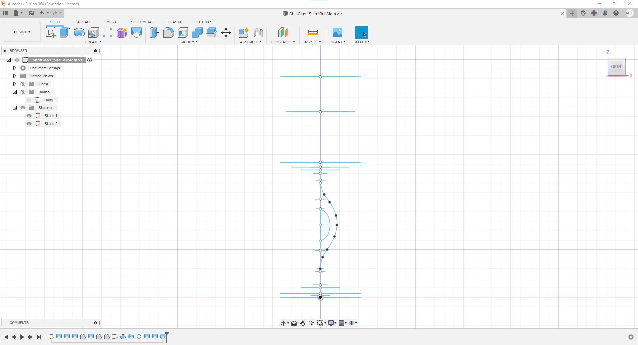Screen dimensions: 638x345
Task: Toggle visibility of the ShotGlassSpiralBallStem v1 component
Action: click(x=17, y=60)
